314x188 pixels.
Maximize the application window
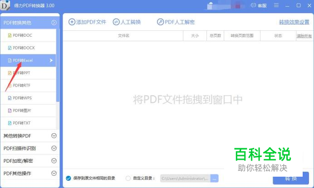(x=299, y=5)
